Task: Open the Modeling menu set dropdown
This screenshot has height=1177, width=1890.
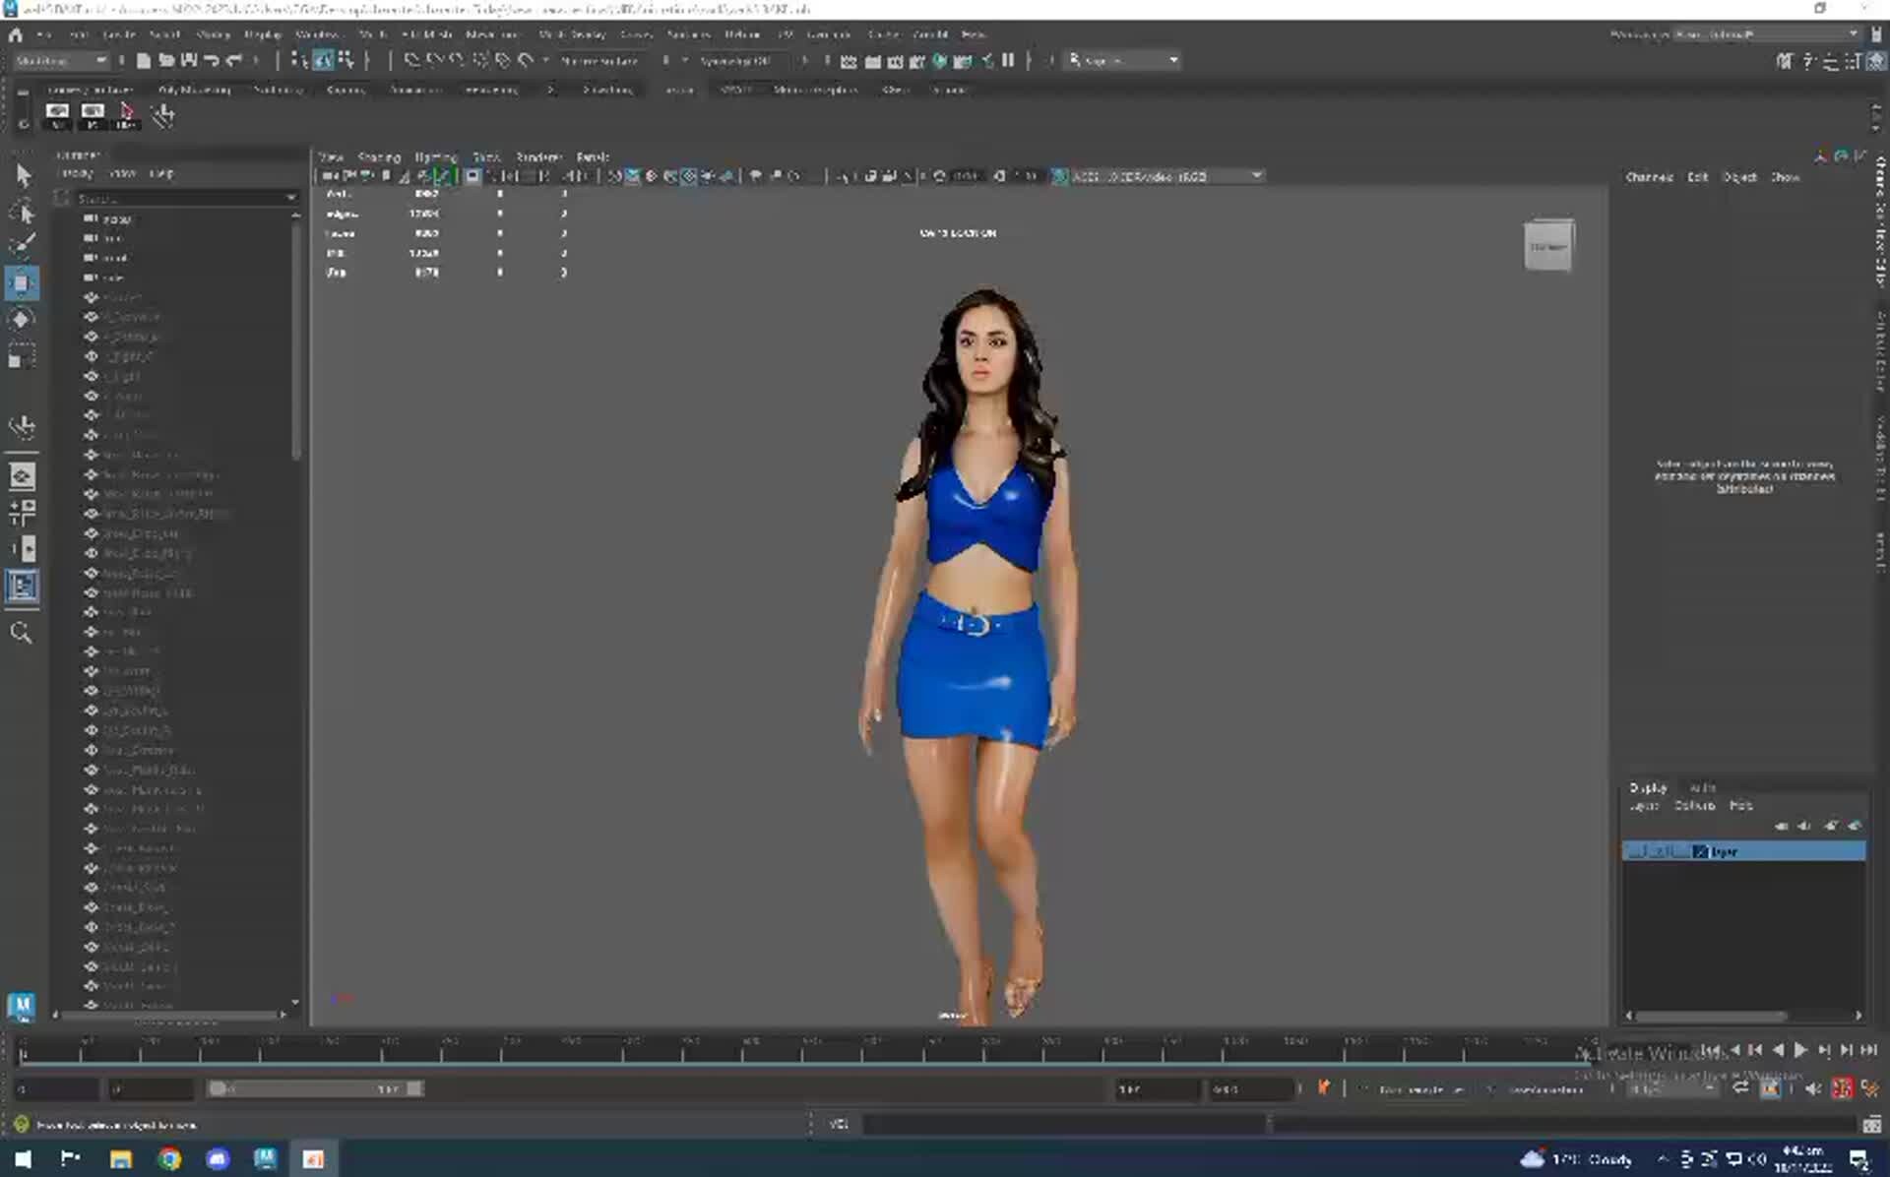Action: pyautogui.click(x=59, y=60)
